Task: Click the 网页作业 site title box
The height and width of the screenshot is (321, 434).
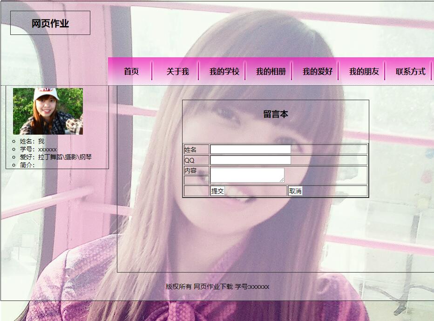Action: [x=50, y=23]
